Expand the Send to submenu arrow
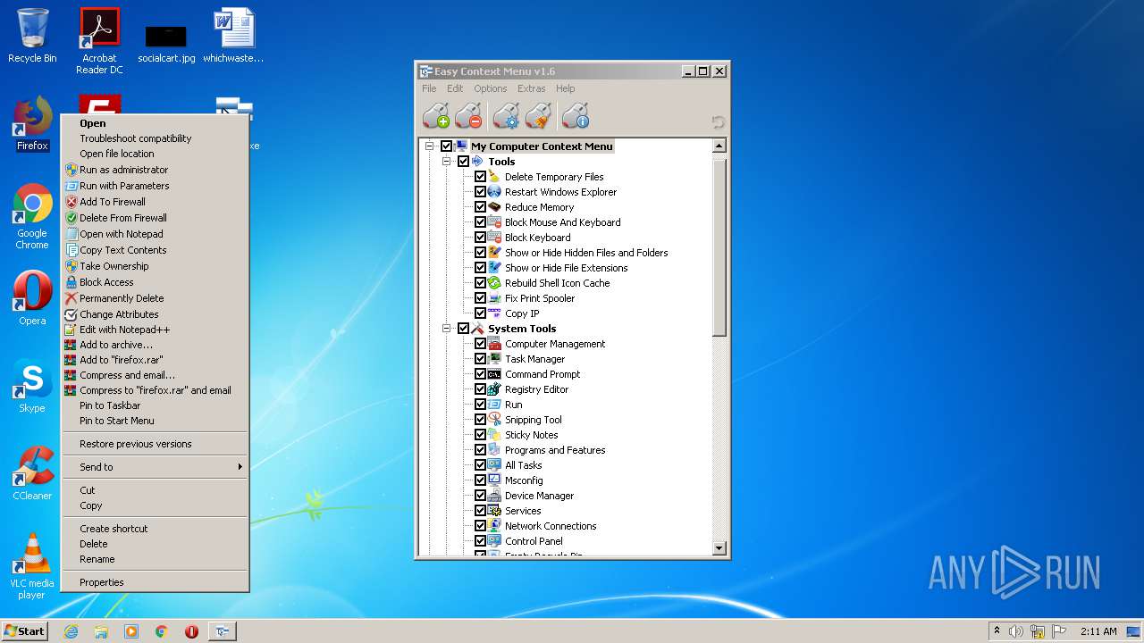Screen dimensions: 1144x643 point(240,467)
